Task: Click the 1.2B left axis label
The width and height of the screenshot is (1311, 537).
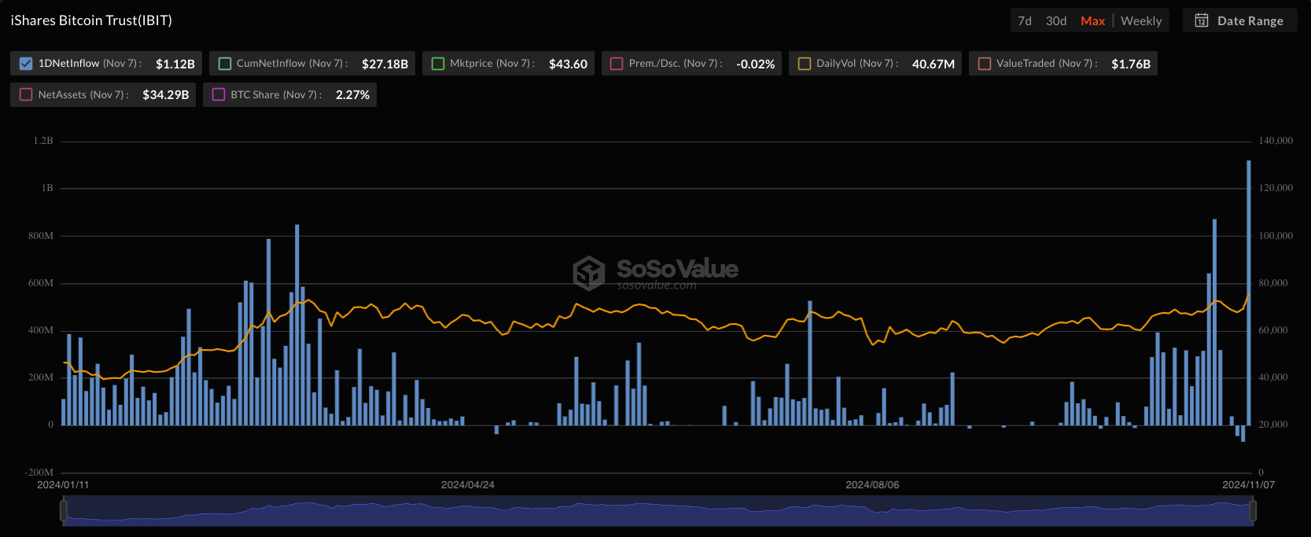Action: [43, 141]
